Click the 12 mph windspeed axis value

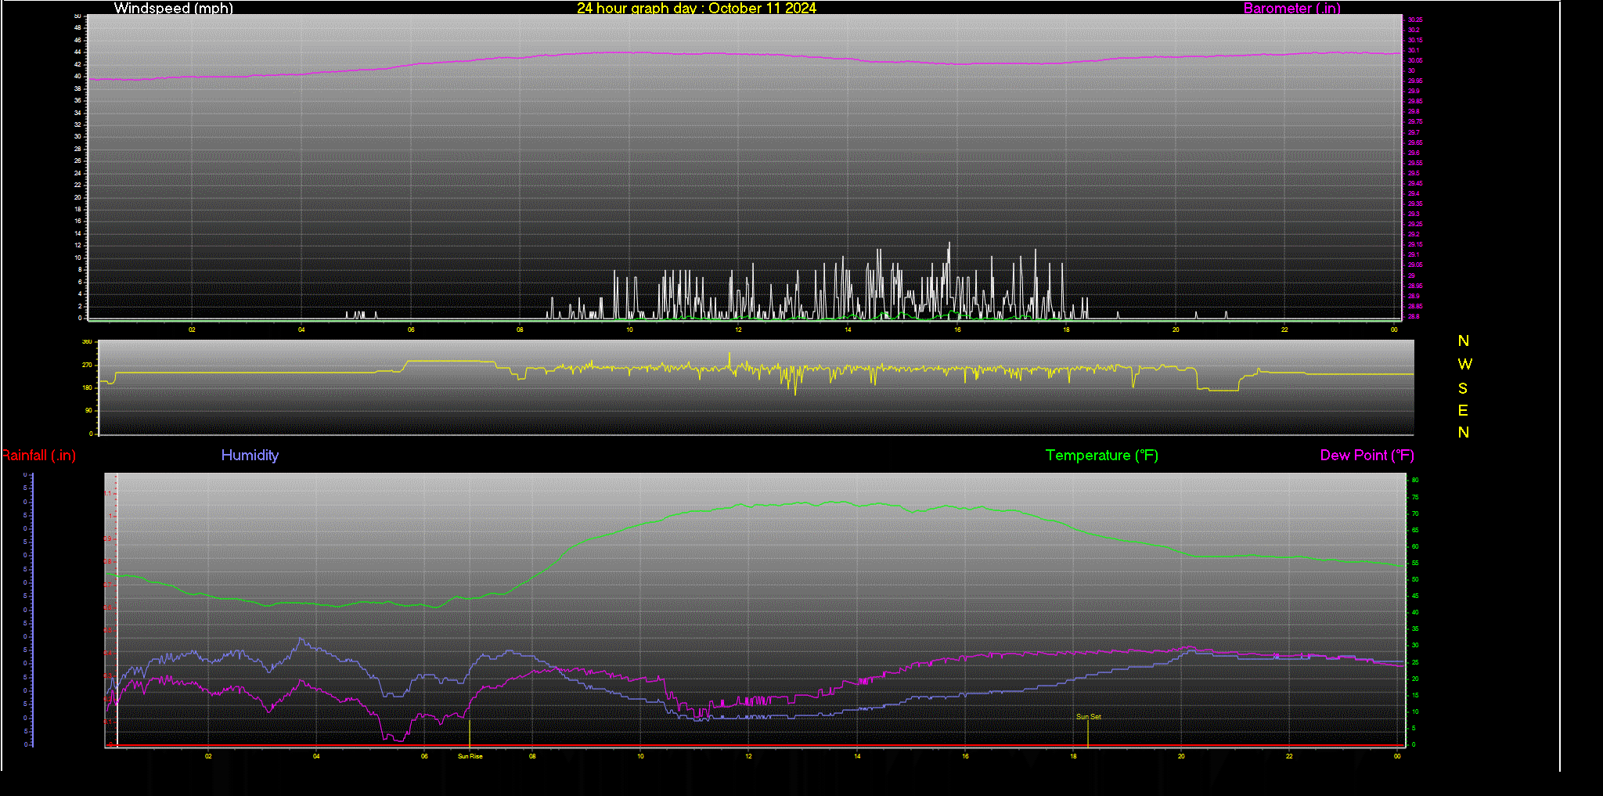[77, 245]
